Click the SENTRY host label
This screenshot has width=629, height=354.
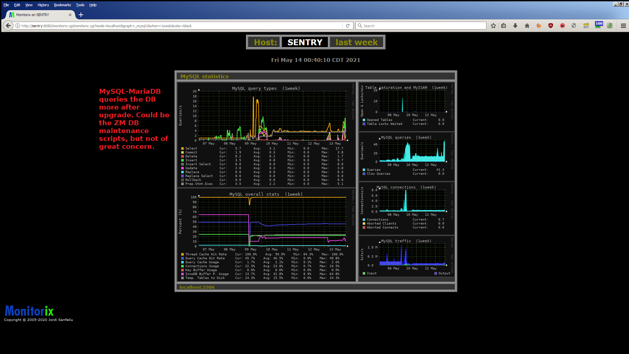[305, 42]
